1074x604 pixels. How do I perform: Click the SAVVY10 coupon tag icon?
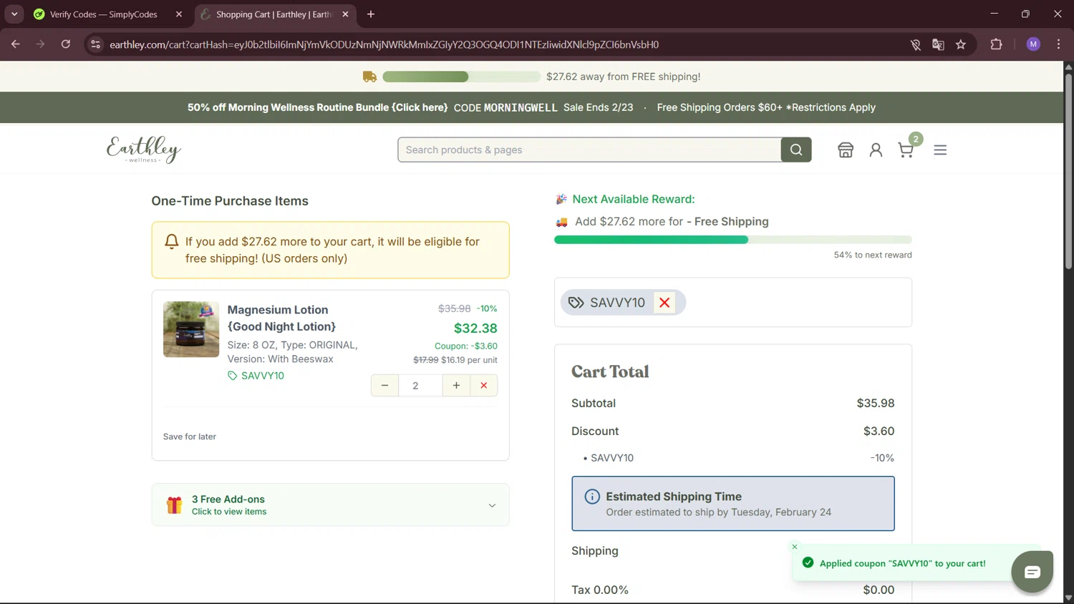point(576,303)
